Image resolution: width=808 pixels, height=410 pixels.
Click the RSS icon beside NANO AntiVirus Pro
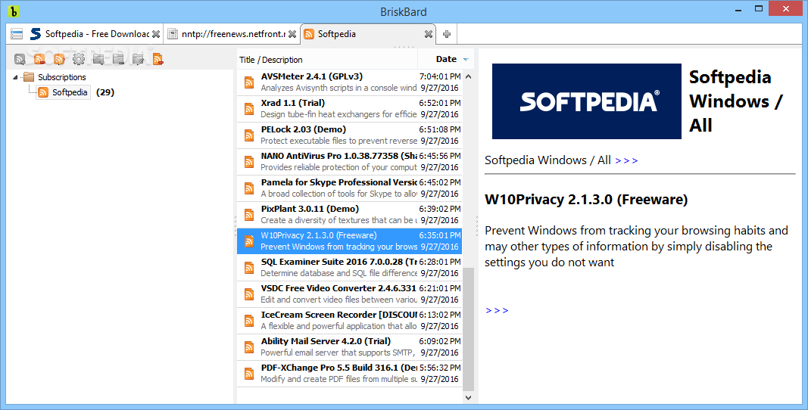(249, 162)
